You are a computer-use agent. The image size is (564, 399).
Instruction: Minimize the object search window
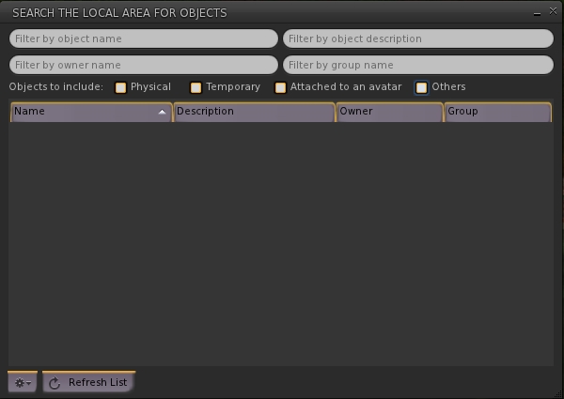(537, 13)
